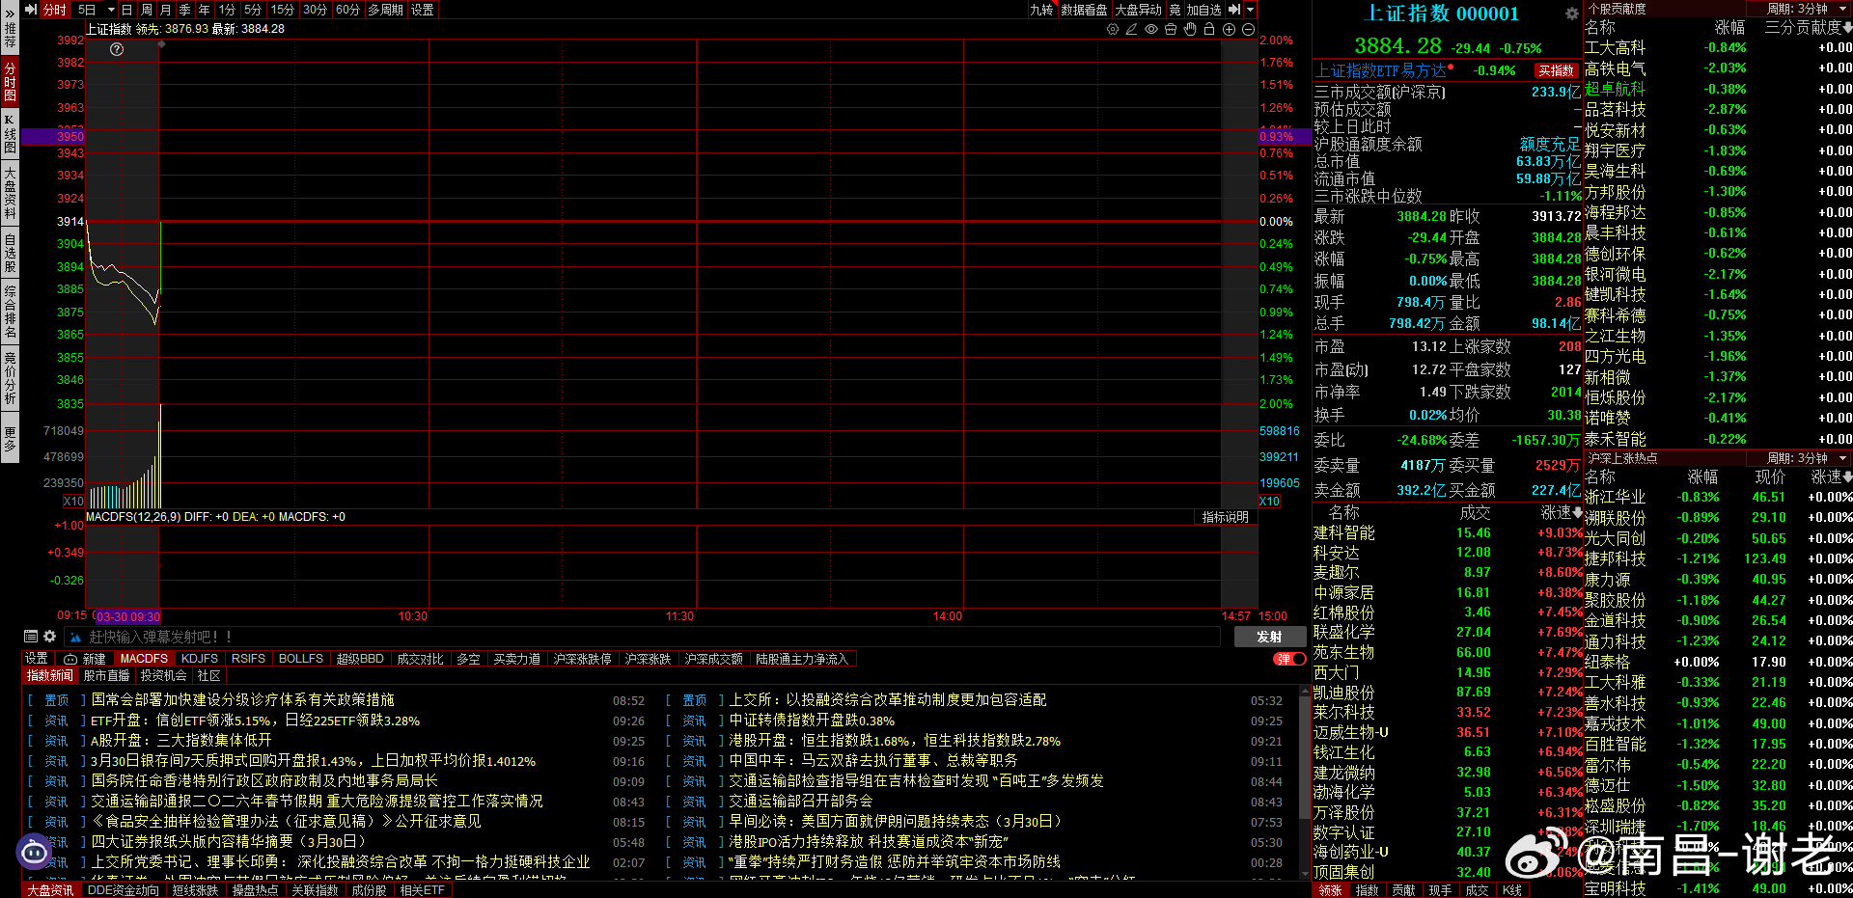Switch to 股市直播 news tab
The image size is (1853, 898).
(106, 675)
